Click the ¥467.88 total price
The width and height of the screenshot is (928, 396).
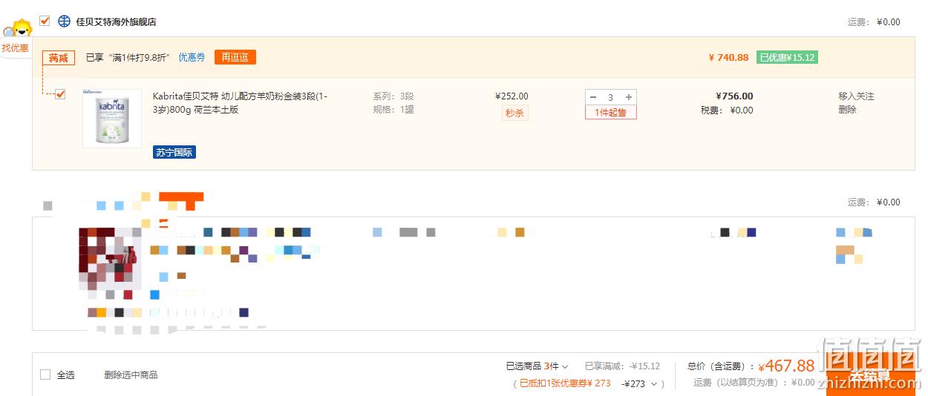[786, 366]
